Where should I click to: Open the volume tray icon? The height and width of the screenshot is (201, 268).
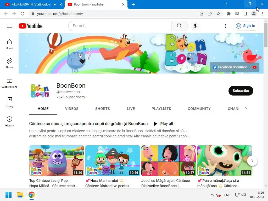point(244,195)
